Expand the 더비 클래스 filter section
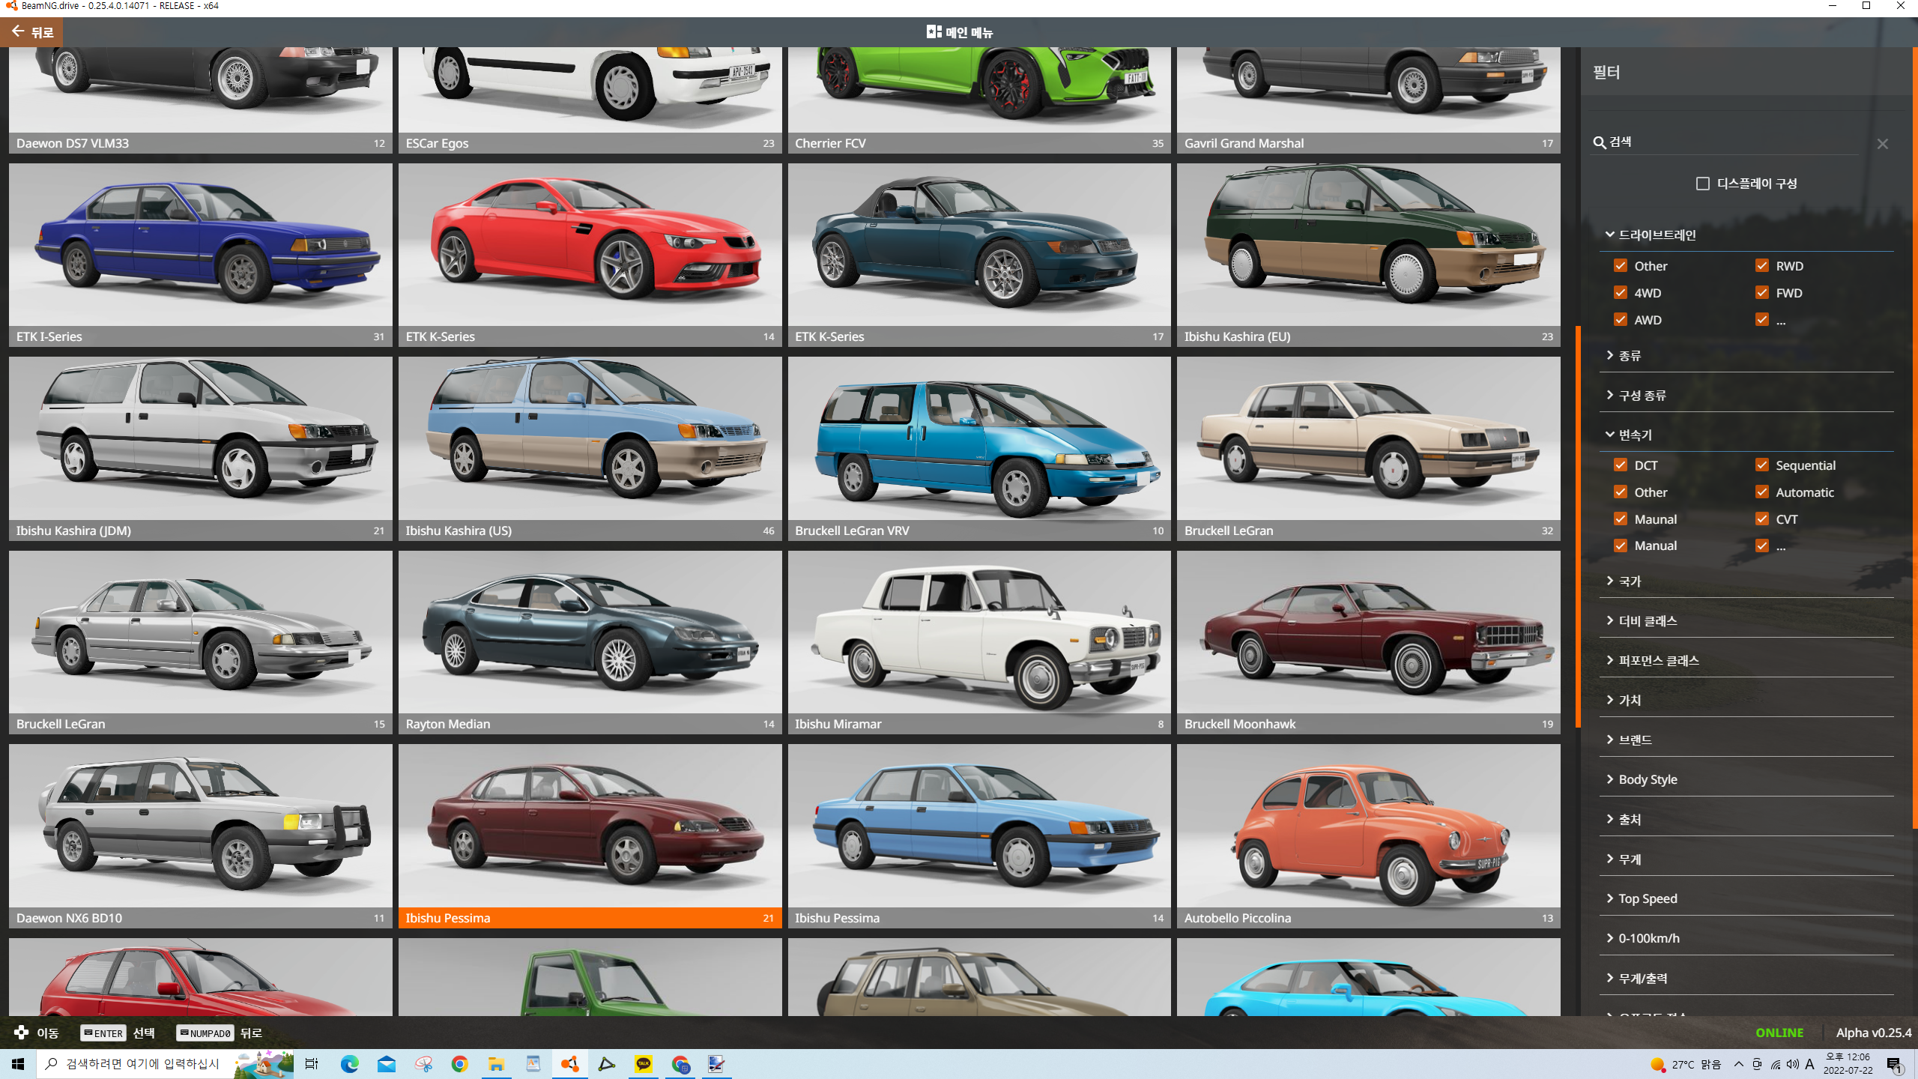The image size is (1918, 1079). (x=1746, y=620)
